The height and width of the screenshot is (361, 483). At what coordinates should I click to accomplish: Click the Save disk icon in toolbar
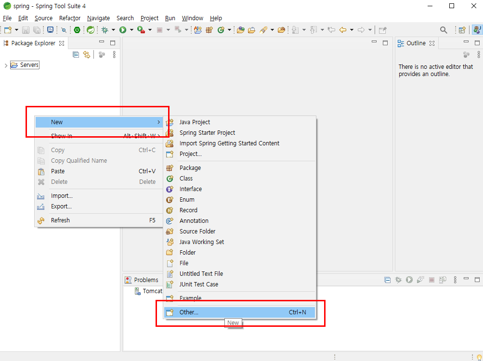(x=26, y=30)
